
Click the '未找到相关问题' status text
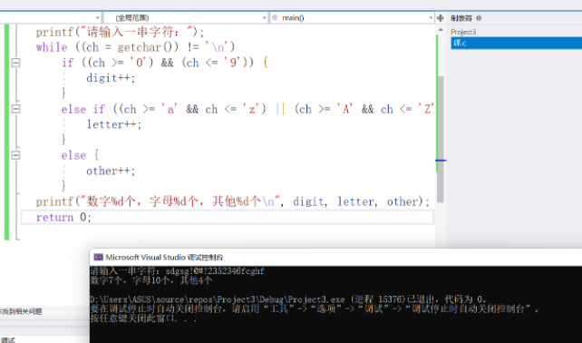21,311
